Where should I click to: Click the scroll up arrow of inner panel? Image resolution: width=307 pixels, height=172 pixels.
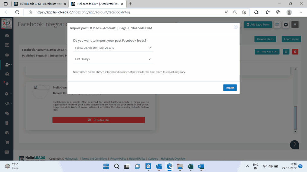296,69
